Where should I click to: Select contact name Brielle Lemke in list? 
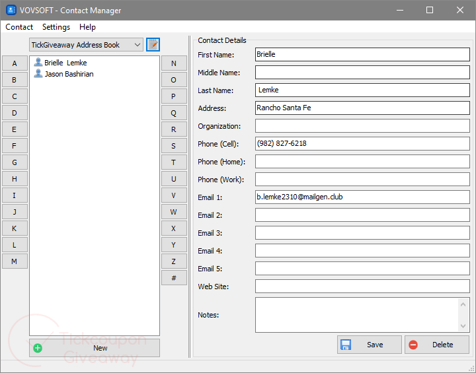pyautogui.click(x=65, y=63)
